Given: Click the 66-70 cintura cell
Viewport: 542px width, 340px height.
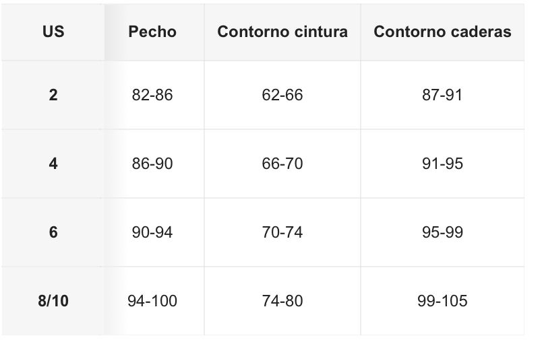Looking at the screenshot, I should (x=282, y=164).
